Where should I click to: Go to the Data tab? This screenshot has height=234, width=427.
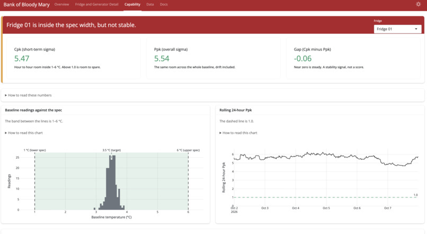tap(150, 4)
